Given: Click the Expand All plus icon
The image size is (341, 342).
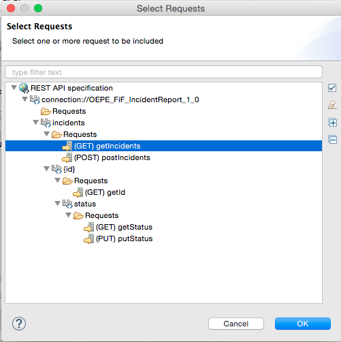Looking at the screenshot, I should (x=332, y=123).
